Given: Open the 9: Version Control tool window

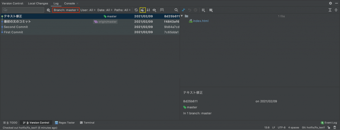Looking at the screenshot, I should pyautogui.click(x=36, y=123).
